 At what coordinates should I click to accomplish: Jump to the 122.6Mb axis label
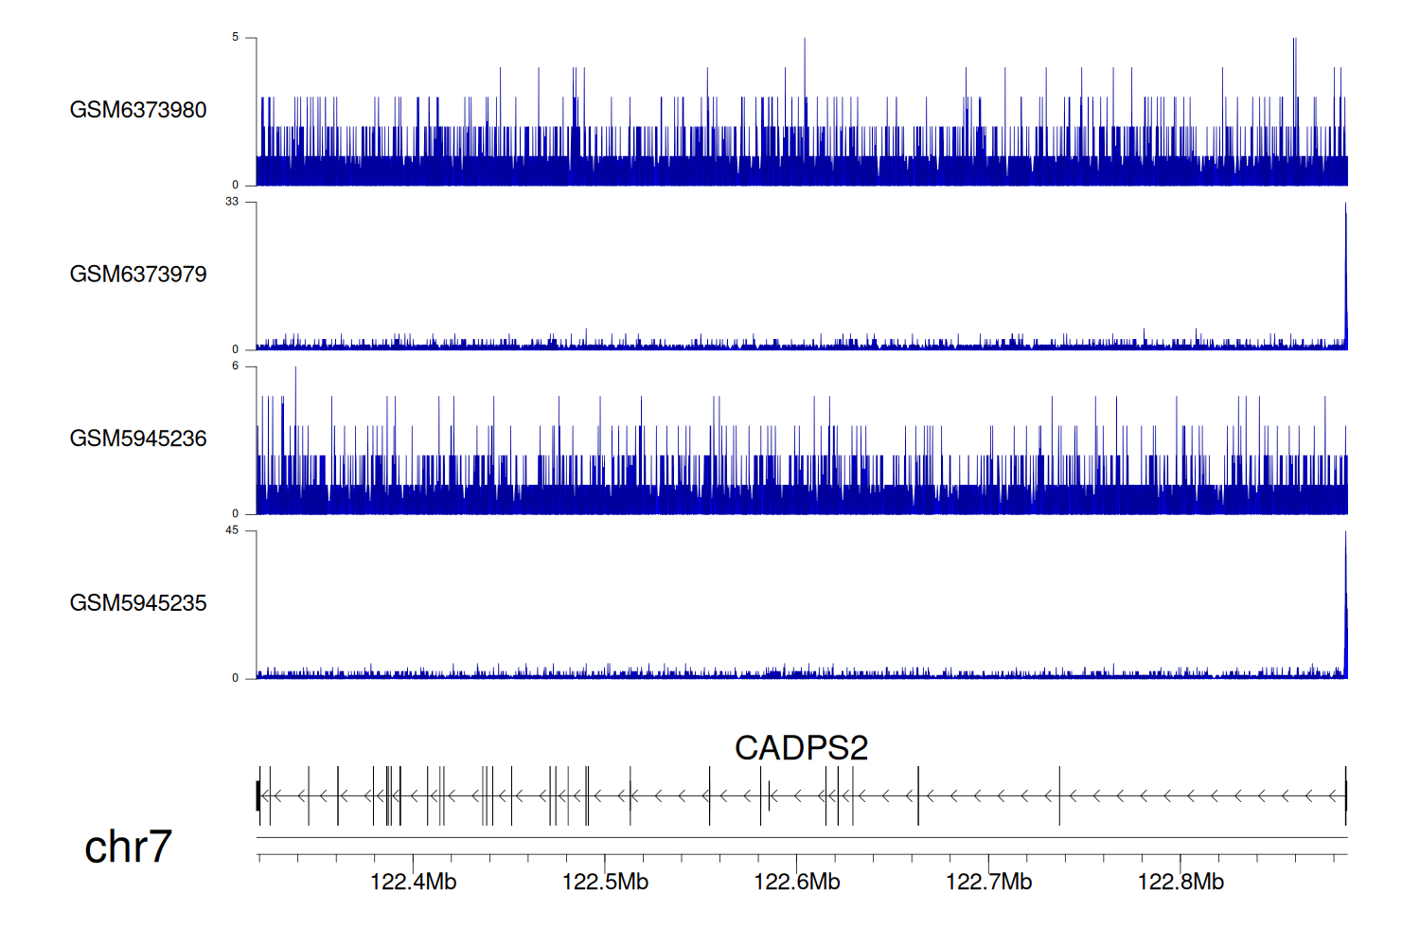pos(797,883)
